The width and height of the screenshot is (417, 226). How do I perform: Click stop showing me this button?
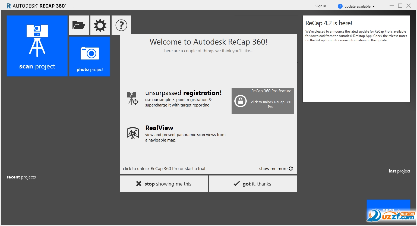pyautogui.click(x=164, y=184)
